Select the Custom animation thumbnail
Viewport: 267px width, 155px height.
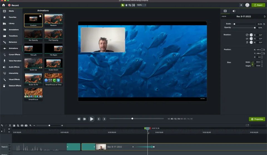coord(33,20)
